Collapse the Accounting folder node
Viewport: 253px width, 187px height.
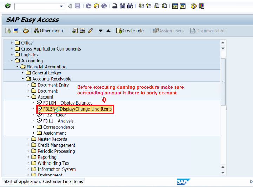12,61
